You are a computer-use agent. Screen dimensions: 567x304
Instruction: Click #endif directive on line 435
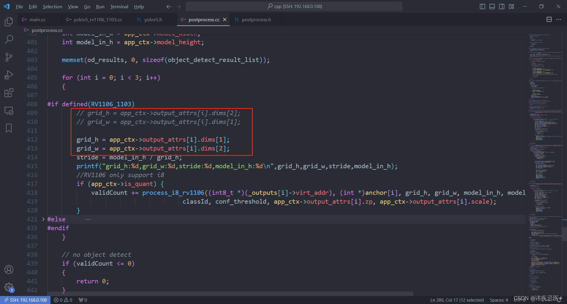coord(58,228)
